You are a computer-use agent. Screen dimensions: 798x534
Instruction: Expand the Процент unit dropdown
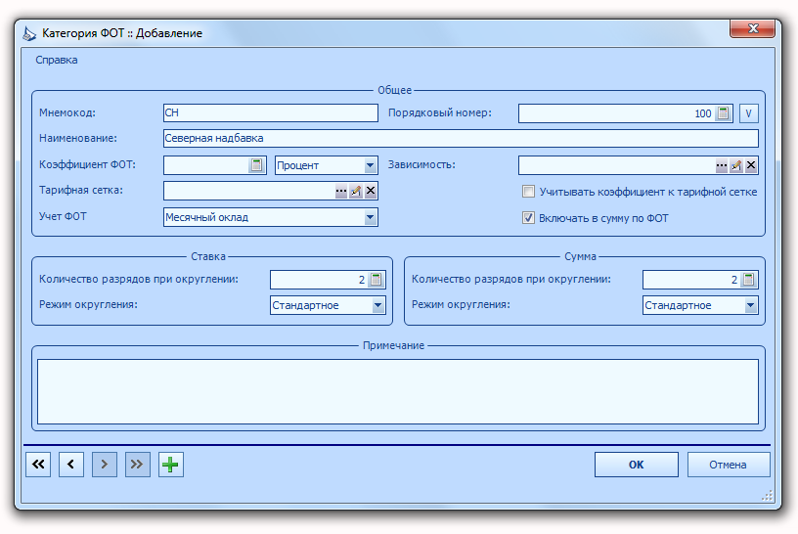click(370, 165)
